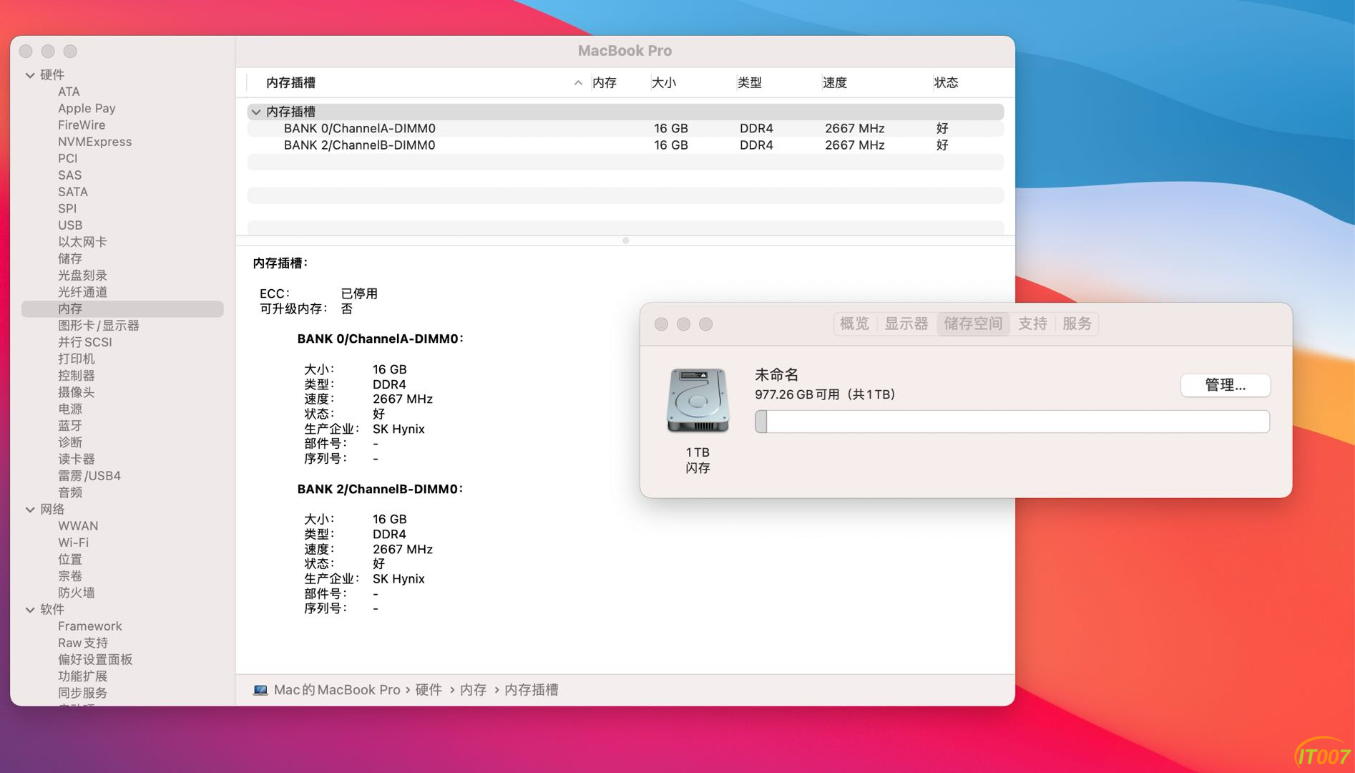
Task: Collapse the 网络 sidebar section
Action: click(30, 510)
